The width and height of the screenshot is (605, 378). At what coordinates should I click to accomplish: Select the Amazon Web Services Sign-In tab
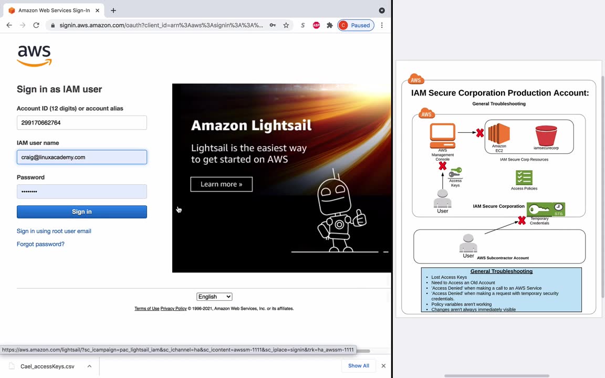tap(54, 10)
